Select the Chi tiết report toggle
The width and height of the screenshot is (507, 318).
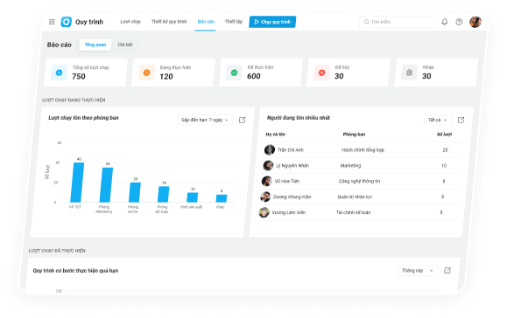pyautogui.click(x=125, y=45)
